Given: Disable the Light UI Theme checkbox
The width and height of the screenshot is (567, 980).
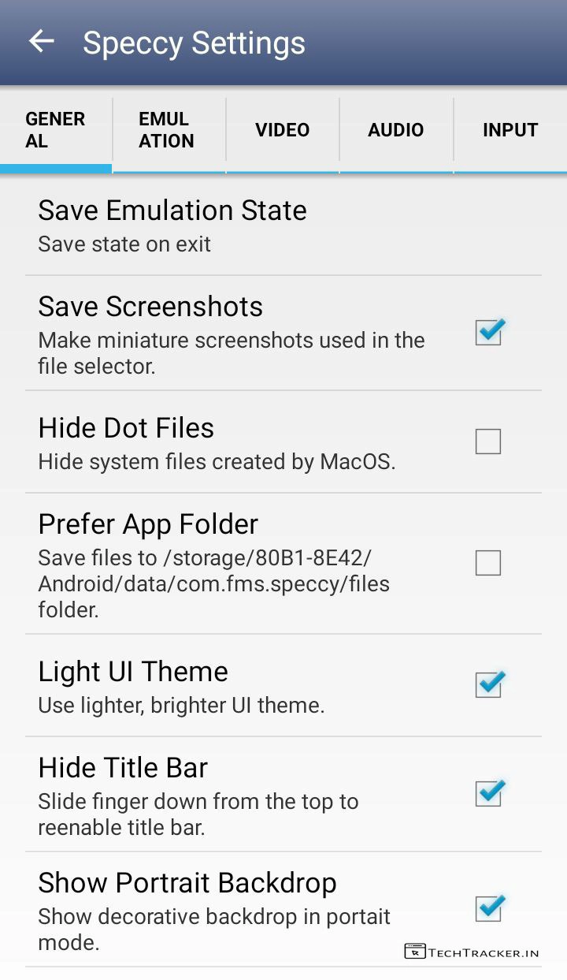Looking at the screenshot, I should [x=488, y=684].
